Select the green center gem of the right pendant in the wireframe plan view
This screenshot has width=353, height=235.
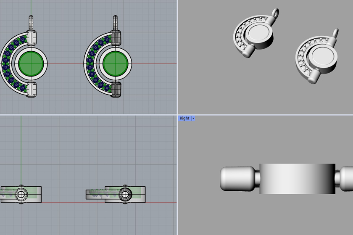pos(116,64)
